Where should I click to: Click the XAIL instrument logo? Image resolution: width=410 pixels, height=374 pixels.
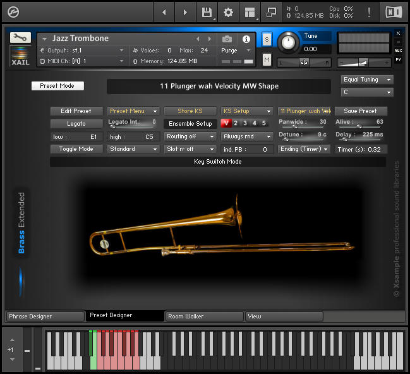(x=20, y=56)
